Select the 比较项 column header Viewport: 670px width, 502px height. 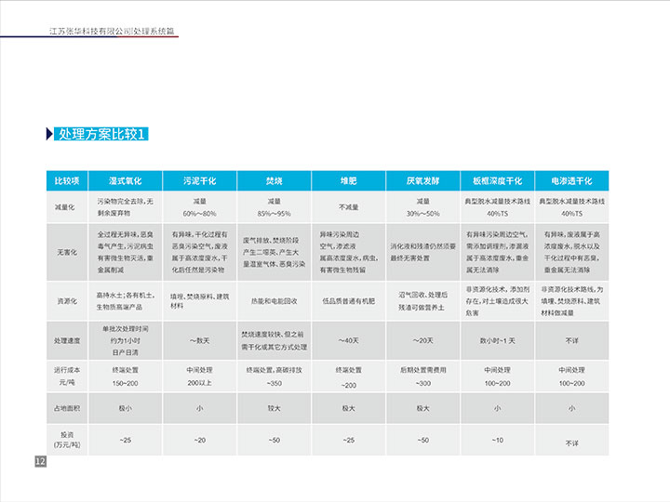(x=67, y=180)
